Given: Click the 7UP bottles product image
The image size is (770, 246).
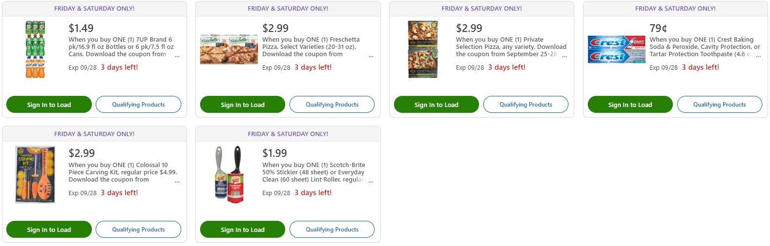Looking at the screenshot, I should click(35, 49).
